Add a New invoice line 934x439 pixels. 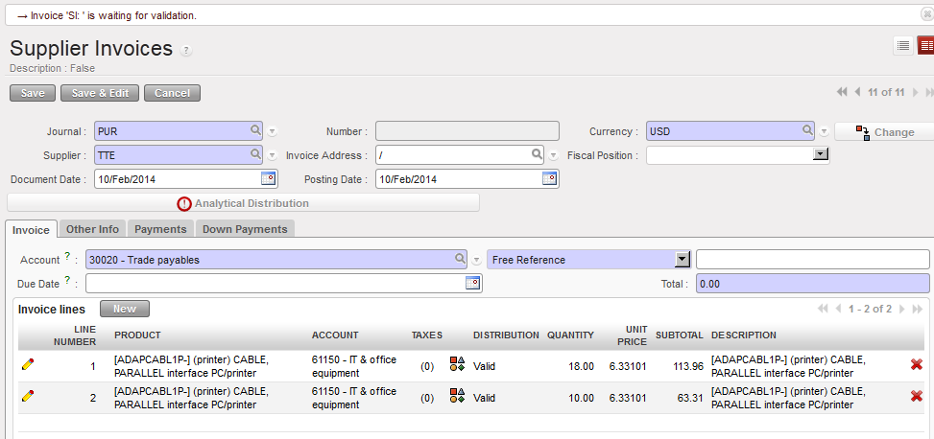tap(124, 309)
